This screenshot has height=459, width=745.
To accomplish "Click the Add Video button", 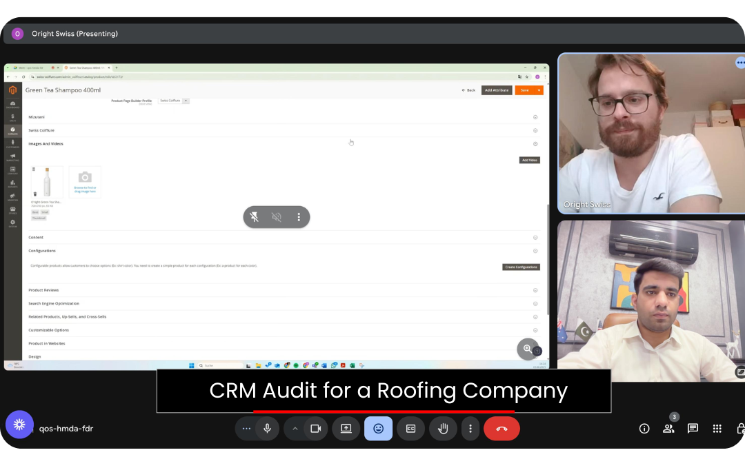I will tap(529, 161).
